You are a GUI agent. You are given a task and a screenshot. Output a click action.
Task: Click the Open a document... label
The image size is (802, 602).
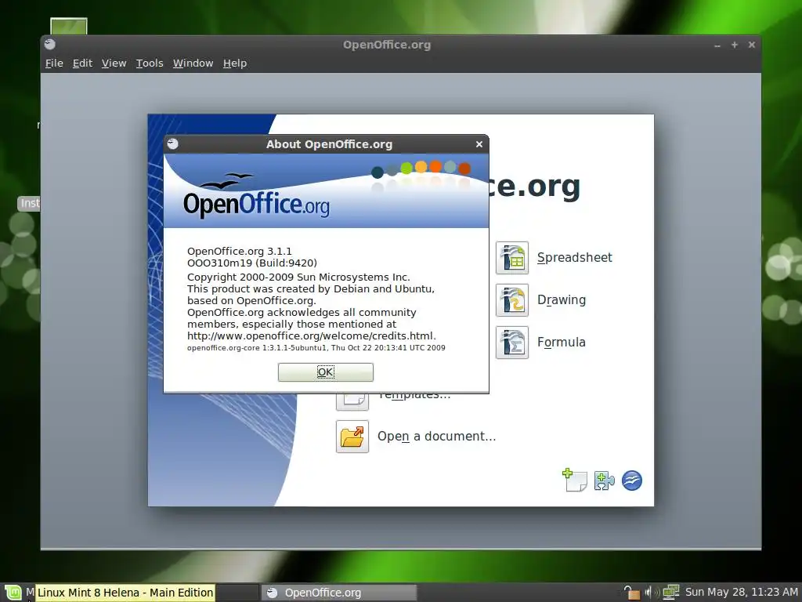[x=437, y=436]
